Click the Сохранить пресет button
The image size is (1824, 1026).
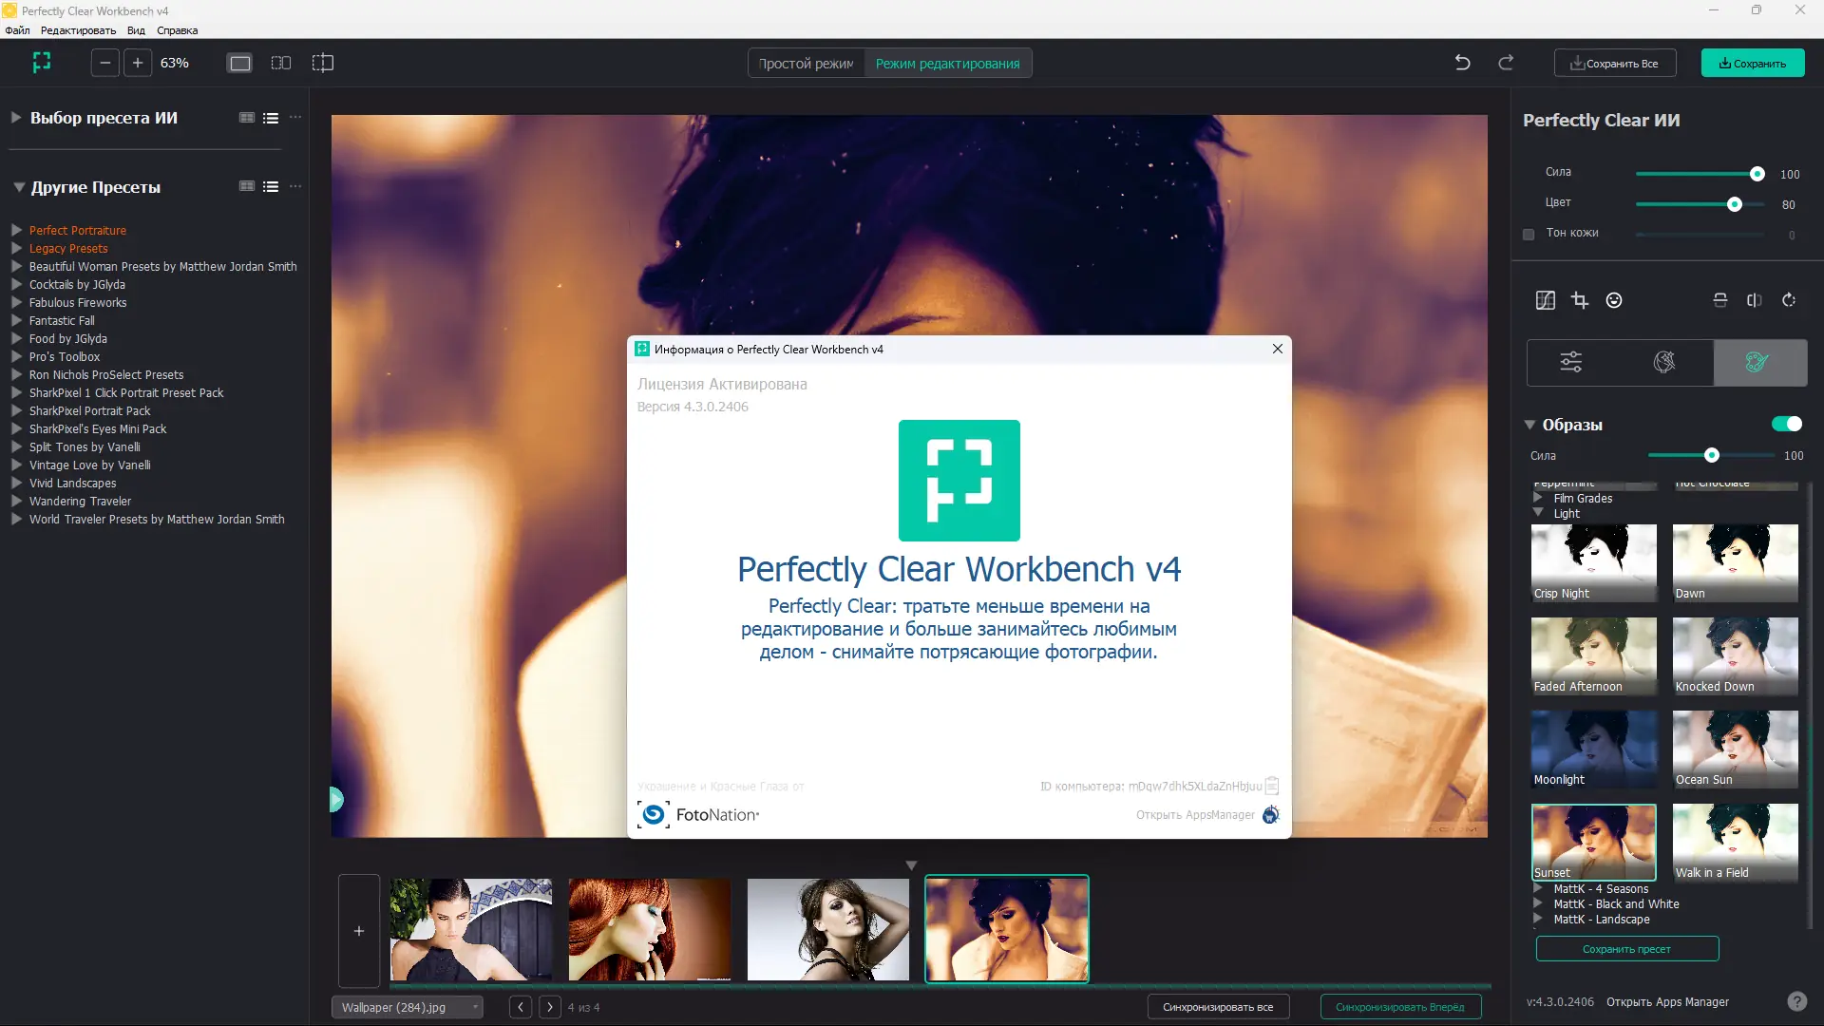(1626, 949)
